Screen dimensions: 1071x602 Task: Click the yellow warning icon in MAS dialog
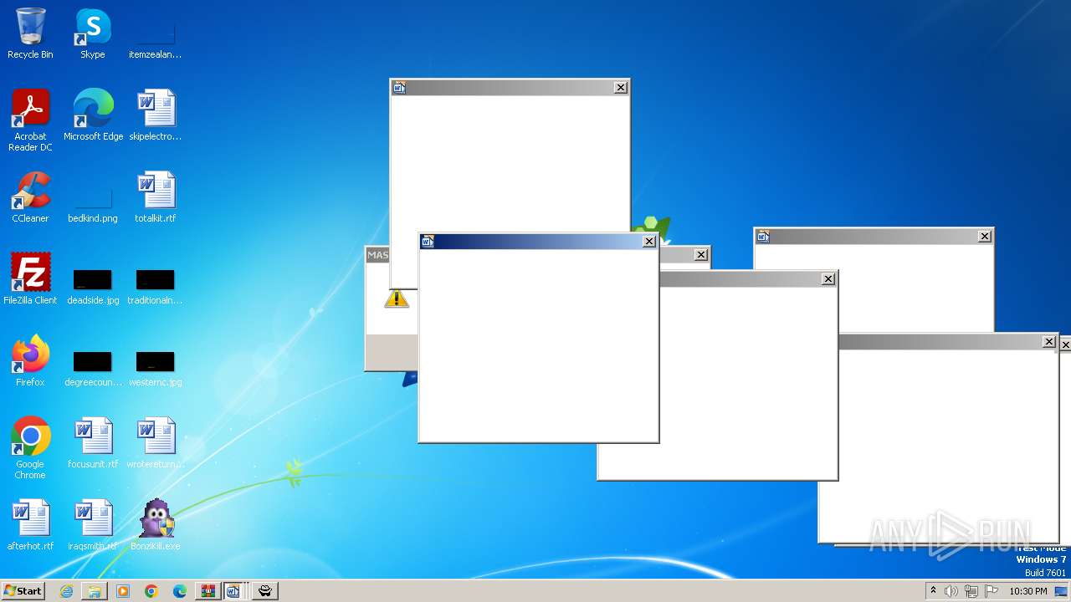397,298
